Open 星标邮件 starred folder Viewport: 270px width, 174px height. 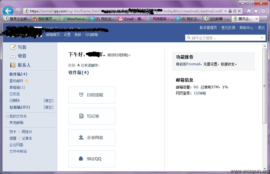click(x=16, y=81)
